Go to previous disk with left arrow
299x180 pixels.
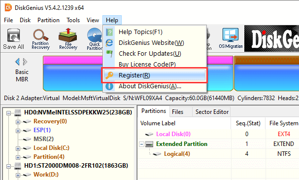[17, 62]
